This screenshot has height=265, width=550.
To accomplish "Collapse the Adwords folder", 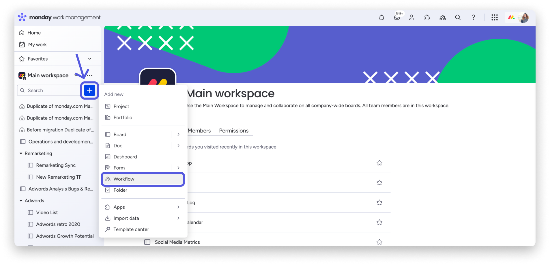I will pyautogui.click(x=21, y=201).
